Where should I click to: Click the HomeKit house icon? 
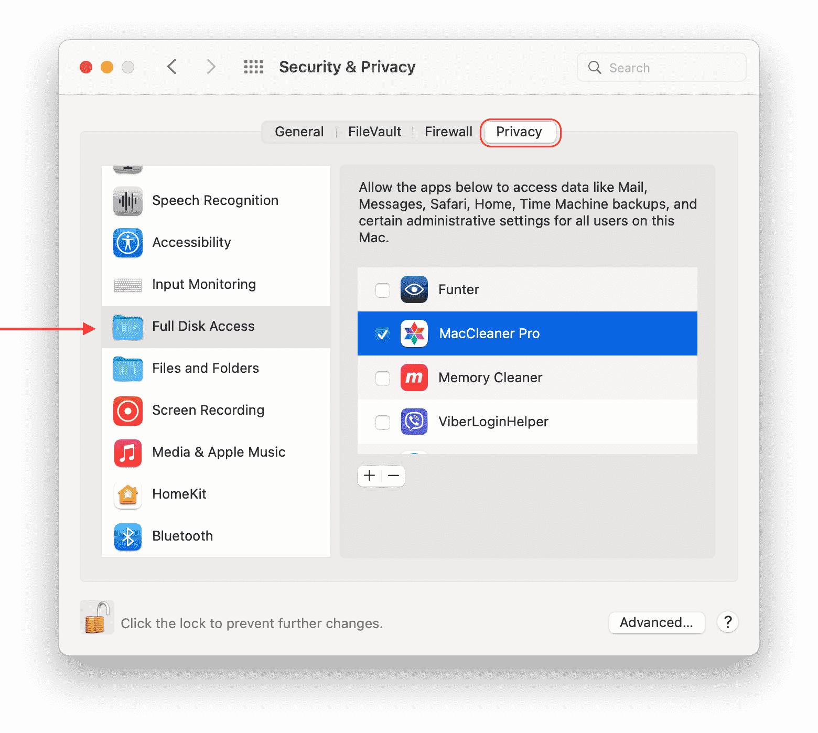click(128, 495)
